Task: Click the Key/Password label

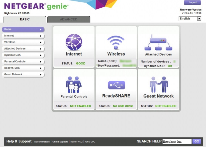Action: pyautogui.click(x=109, y=66)
